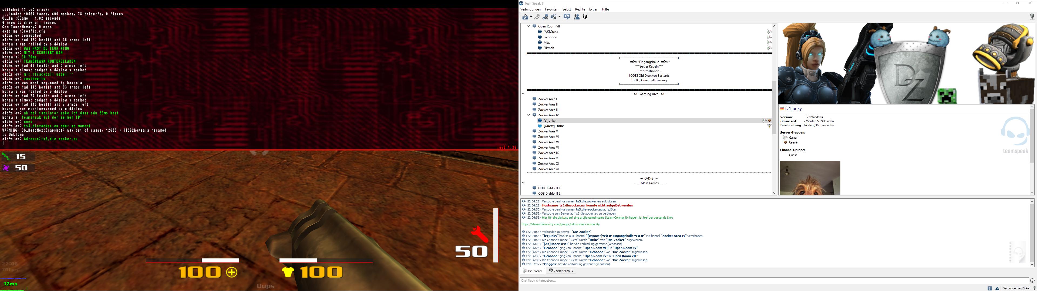
Task: Open the Rechte menu
Action: click(580, 10)
